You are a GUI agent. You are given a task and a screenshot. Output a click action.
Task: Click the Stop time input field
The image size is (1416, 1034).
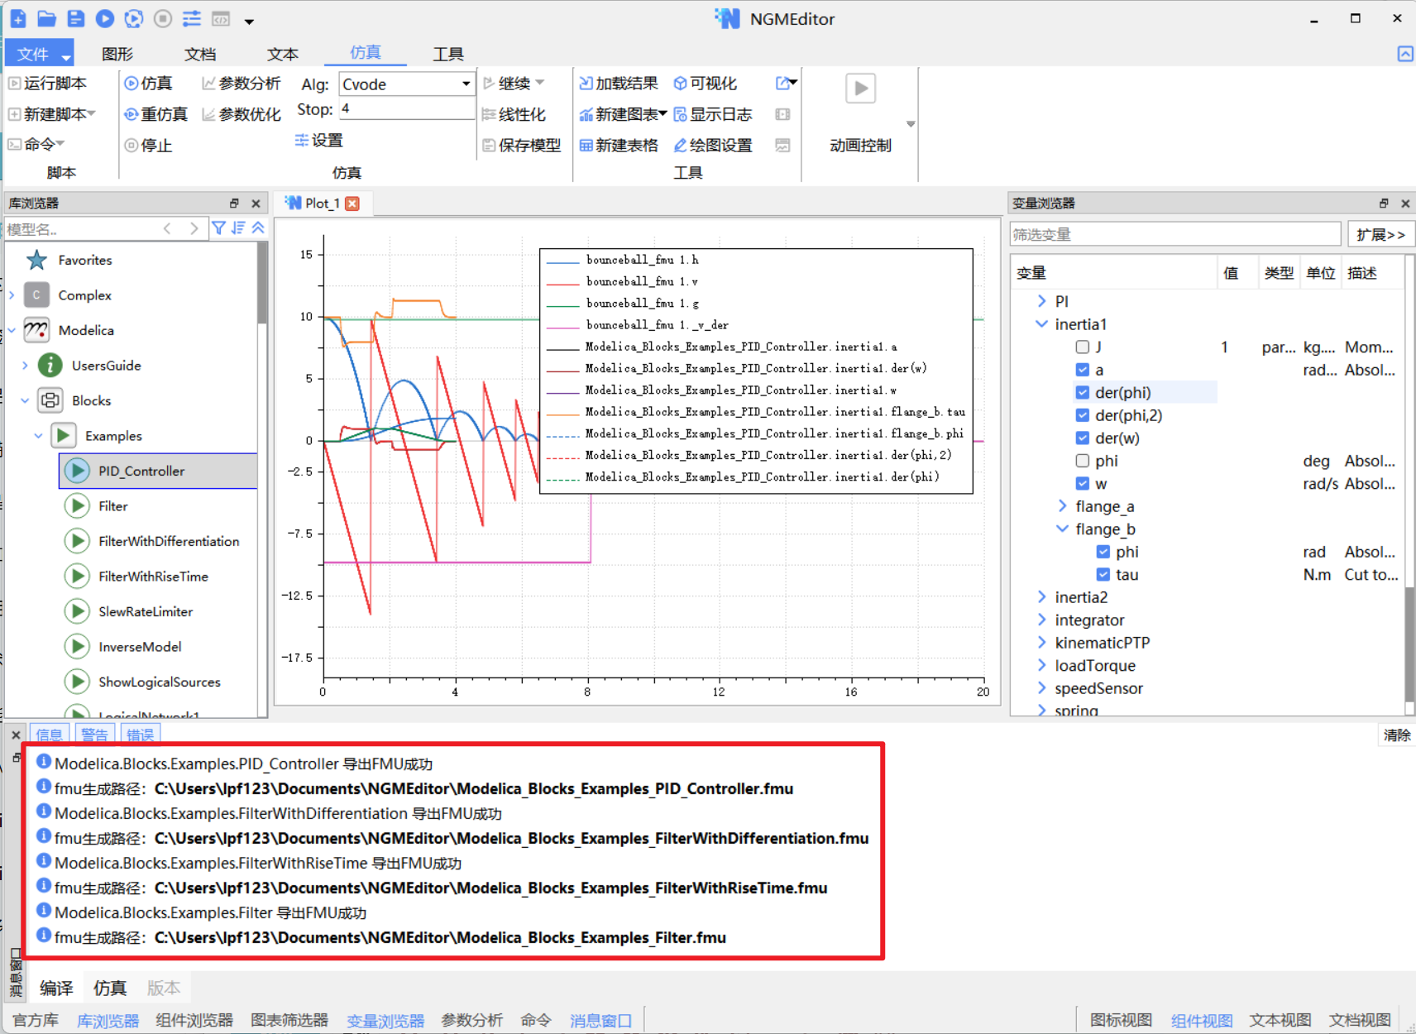coord(406,109)
